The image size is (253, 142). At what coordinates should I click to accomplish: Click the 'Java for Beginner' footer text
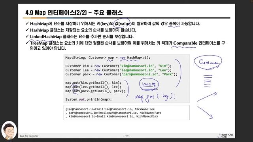29,136
